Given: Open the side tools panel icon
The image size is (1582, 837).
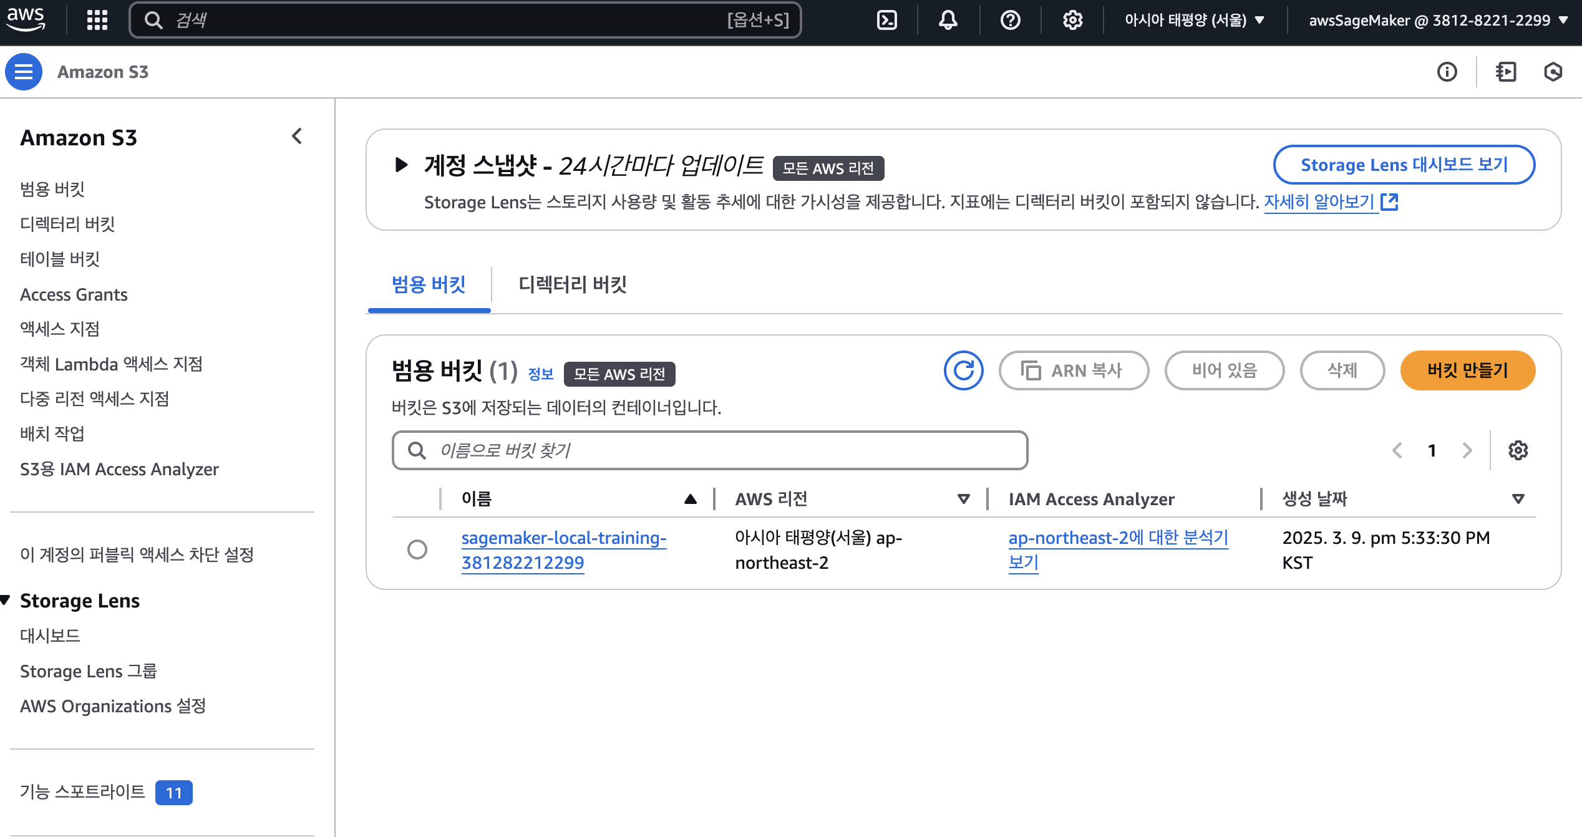Looking at the screenshot, I should coord(1505,72).
